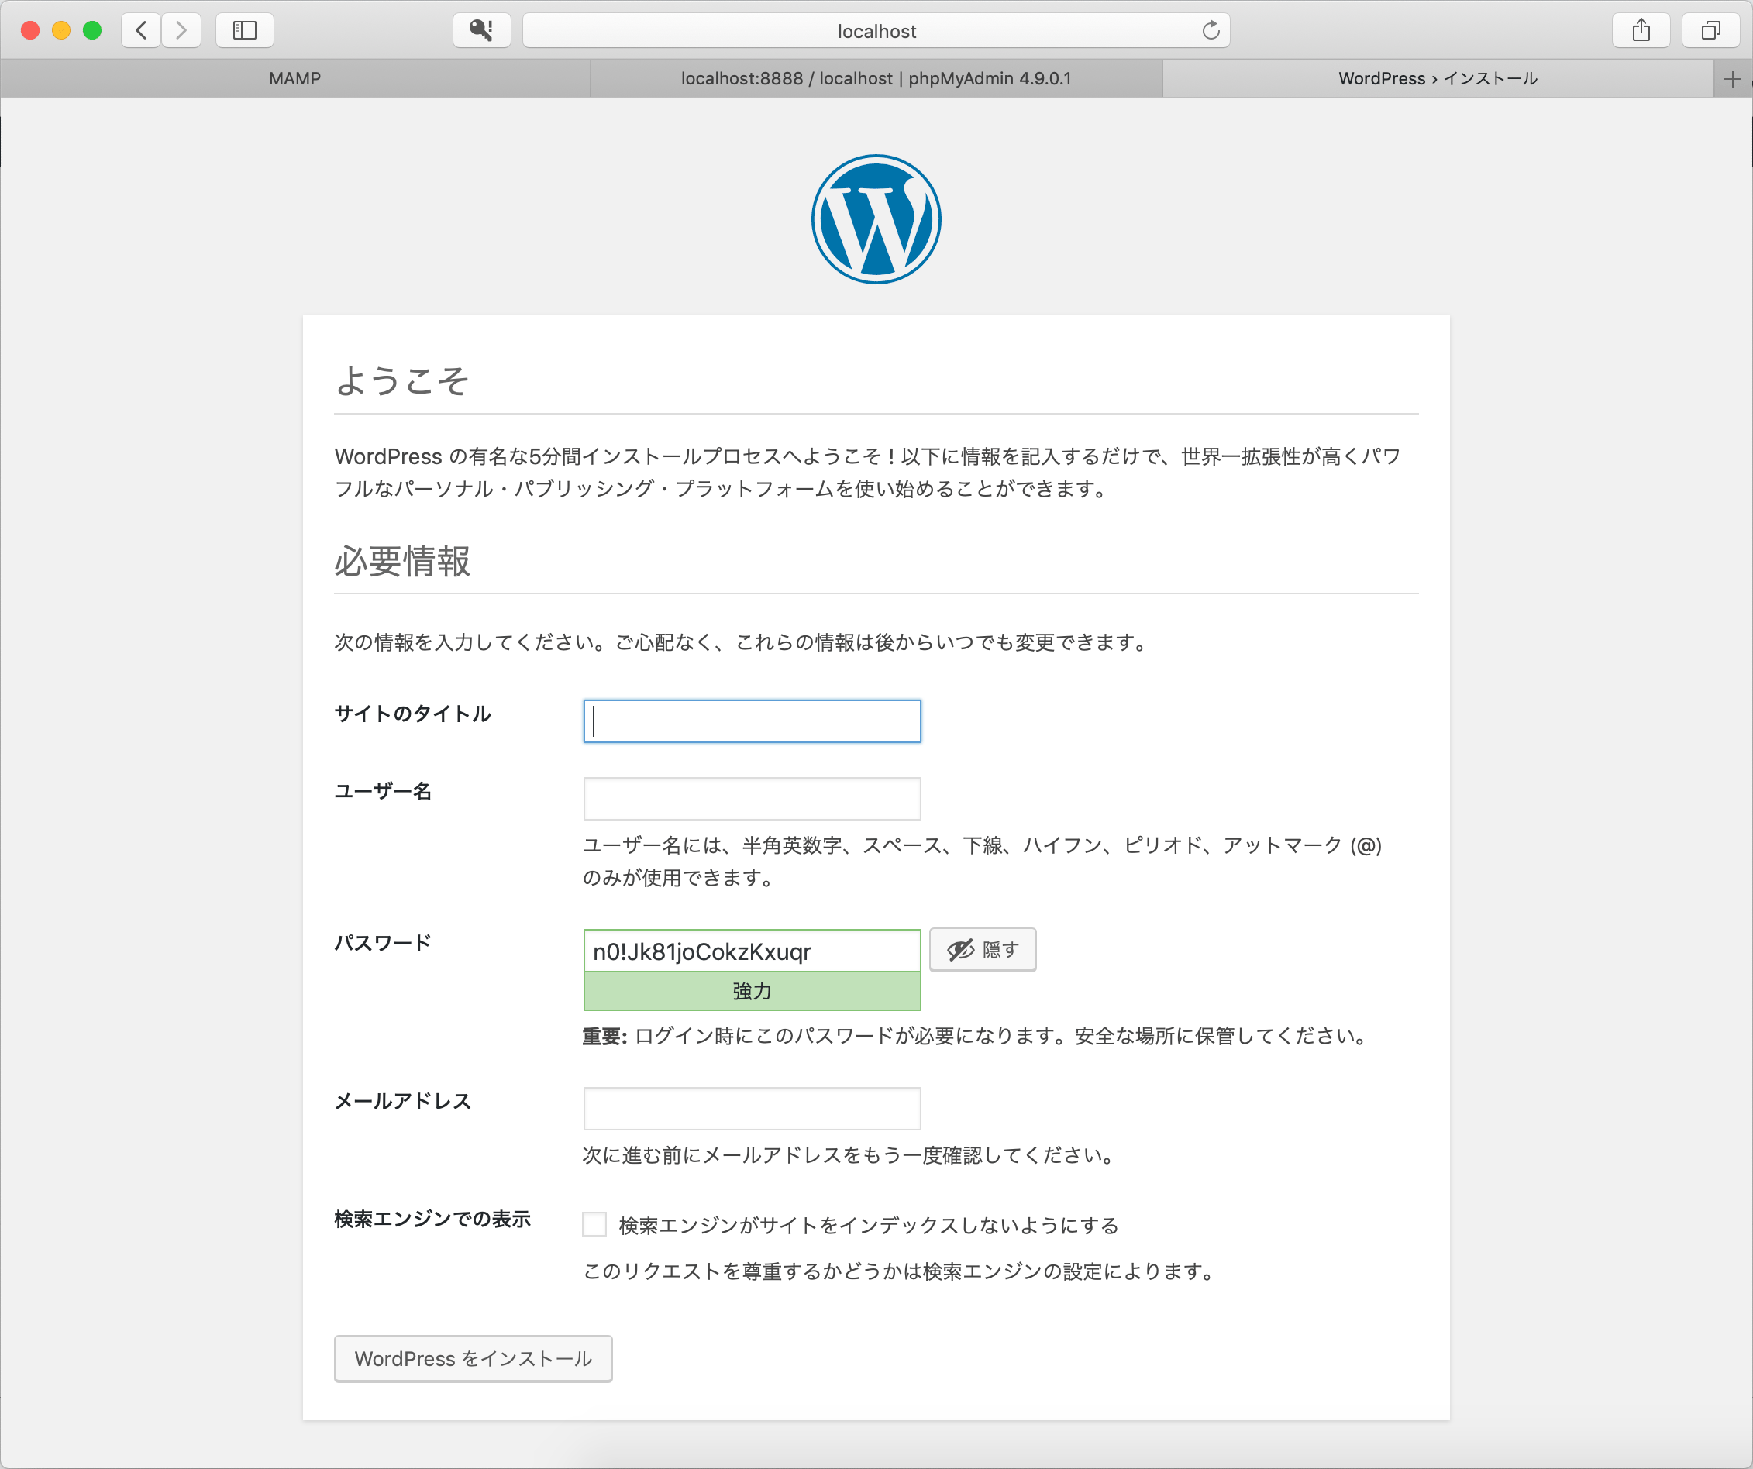
Task: Reload the localhost page
Action: pos(1211,31)
